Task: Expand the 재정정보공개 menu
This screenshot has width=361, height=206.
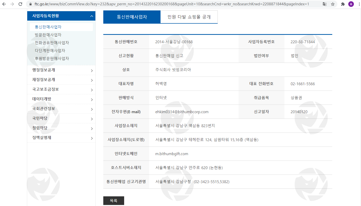Action: click(61, 80)
